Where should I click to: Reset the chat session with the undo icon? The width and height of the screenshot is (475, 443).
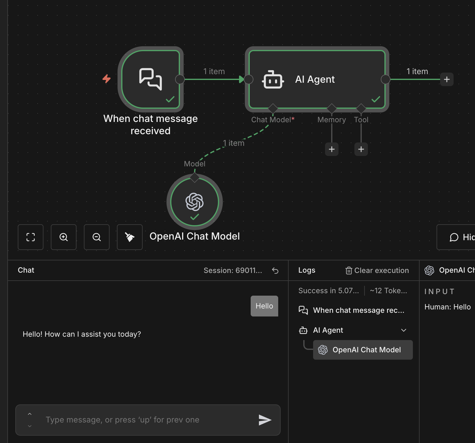(x=275, y=271)
